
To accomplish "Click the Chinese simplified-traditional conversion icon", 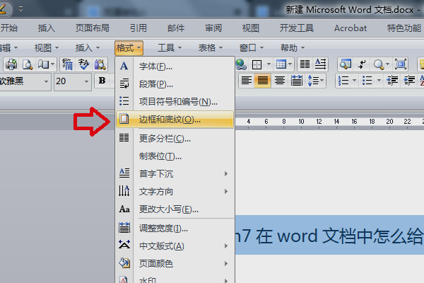I will pyautogui.click(x=67, y=64).
